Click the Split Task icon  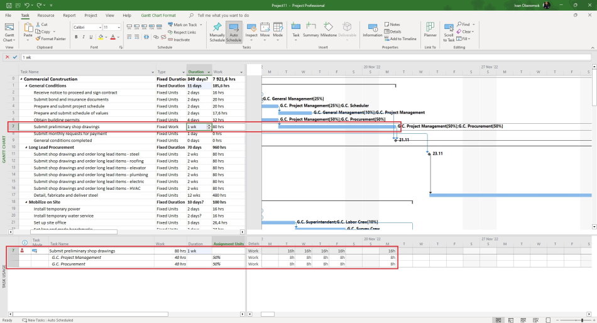146,37
